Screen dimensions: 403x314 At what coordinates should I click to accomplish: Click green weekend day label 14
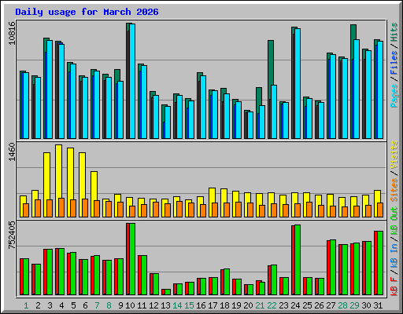pyautogui.click(x=177, y=305)
